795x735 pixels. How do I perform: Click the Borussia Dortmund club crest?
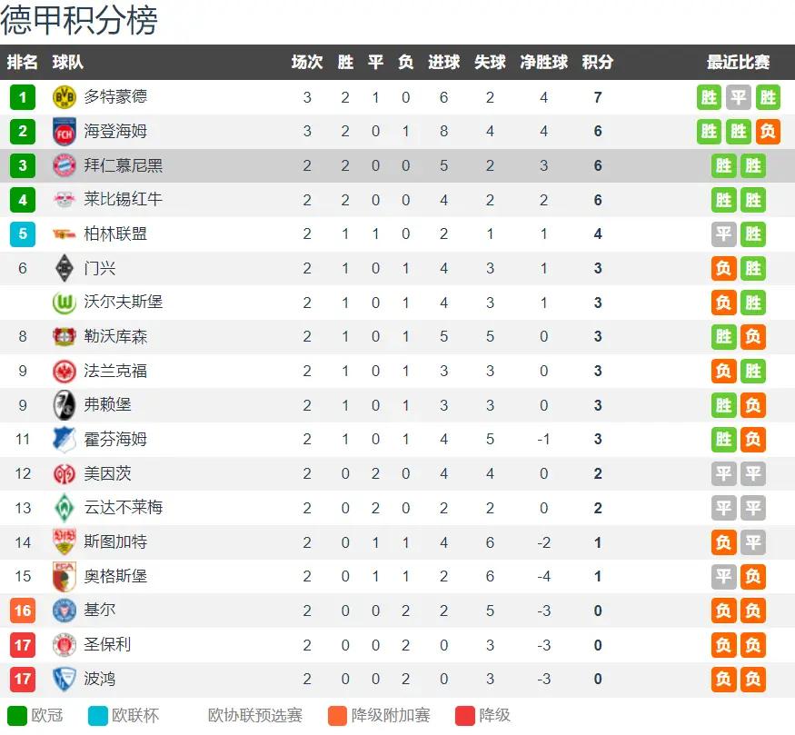(x=65, y=97)
